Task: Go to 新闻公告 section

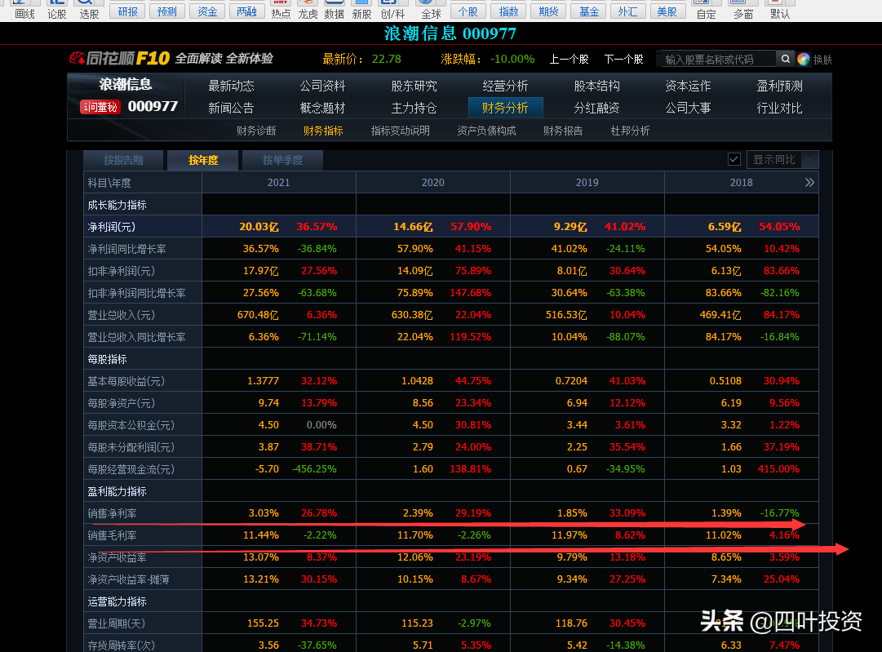Action: click(x=231, y=108)
